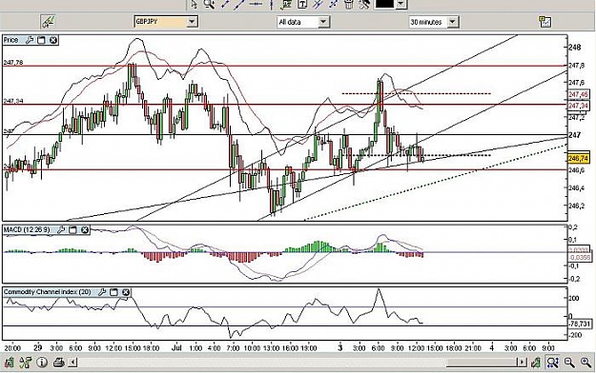Screen dimensions: 596x373
Task: Click the scissors-like indicators icon at bottom
Action: pos(25,363)
